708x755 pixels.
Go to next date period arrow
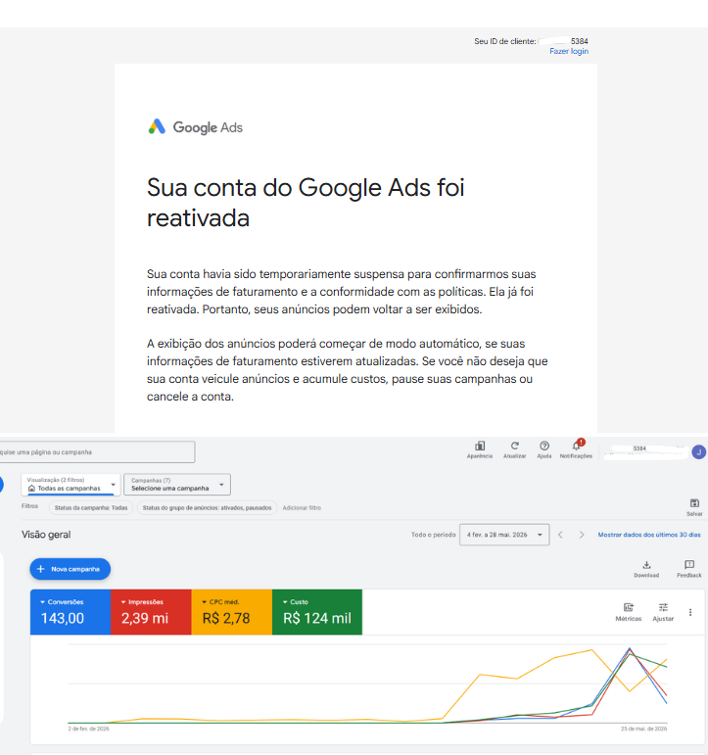point(582,535)
